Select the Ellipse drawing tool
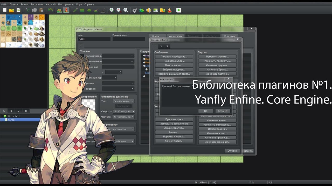Viewport: 332px width, 186px height. tap(89, 10)
